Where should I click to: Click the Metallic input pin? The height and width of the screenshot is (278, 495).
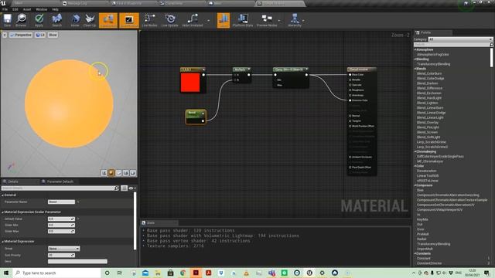click(350, 80)
